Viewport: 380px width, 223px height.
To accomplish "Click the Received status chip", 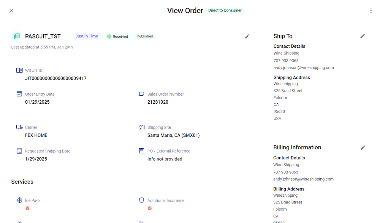I will click(x=118, y=36).
